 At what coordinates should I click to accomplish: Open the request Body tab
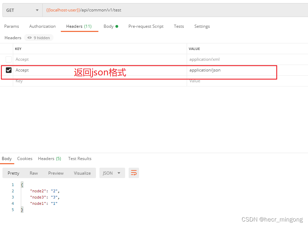(111, 26)
